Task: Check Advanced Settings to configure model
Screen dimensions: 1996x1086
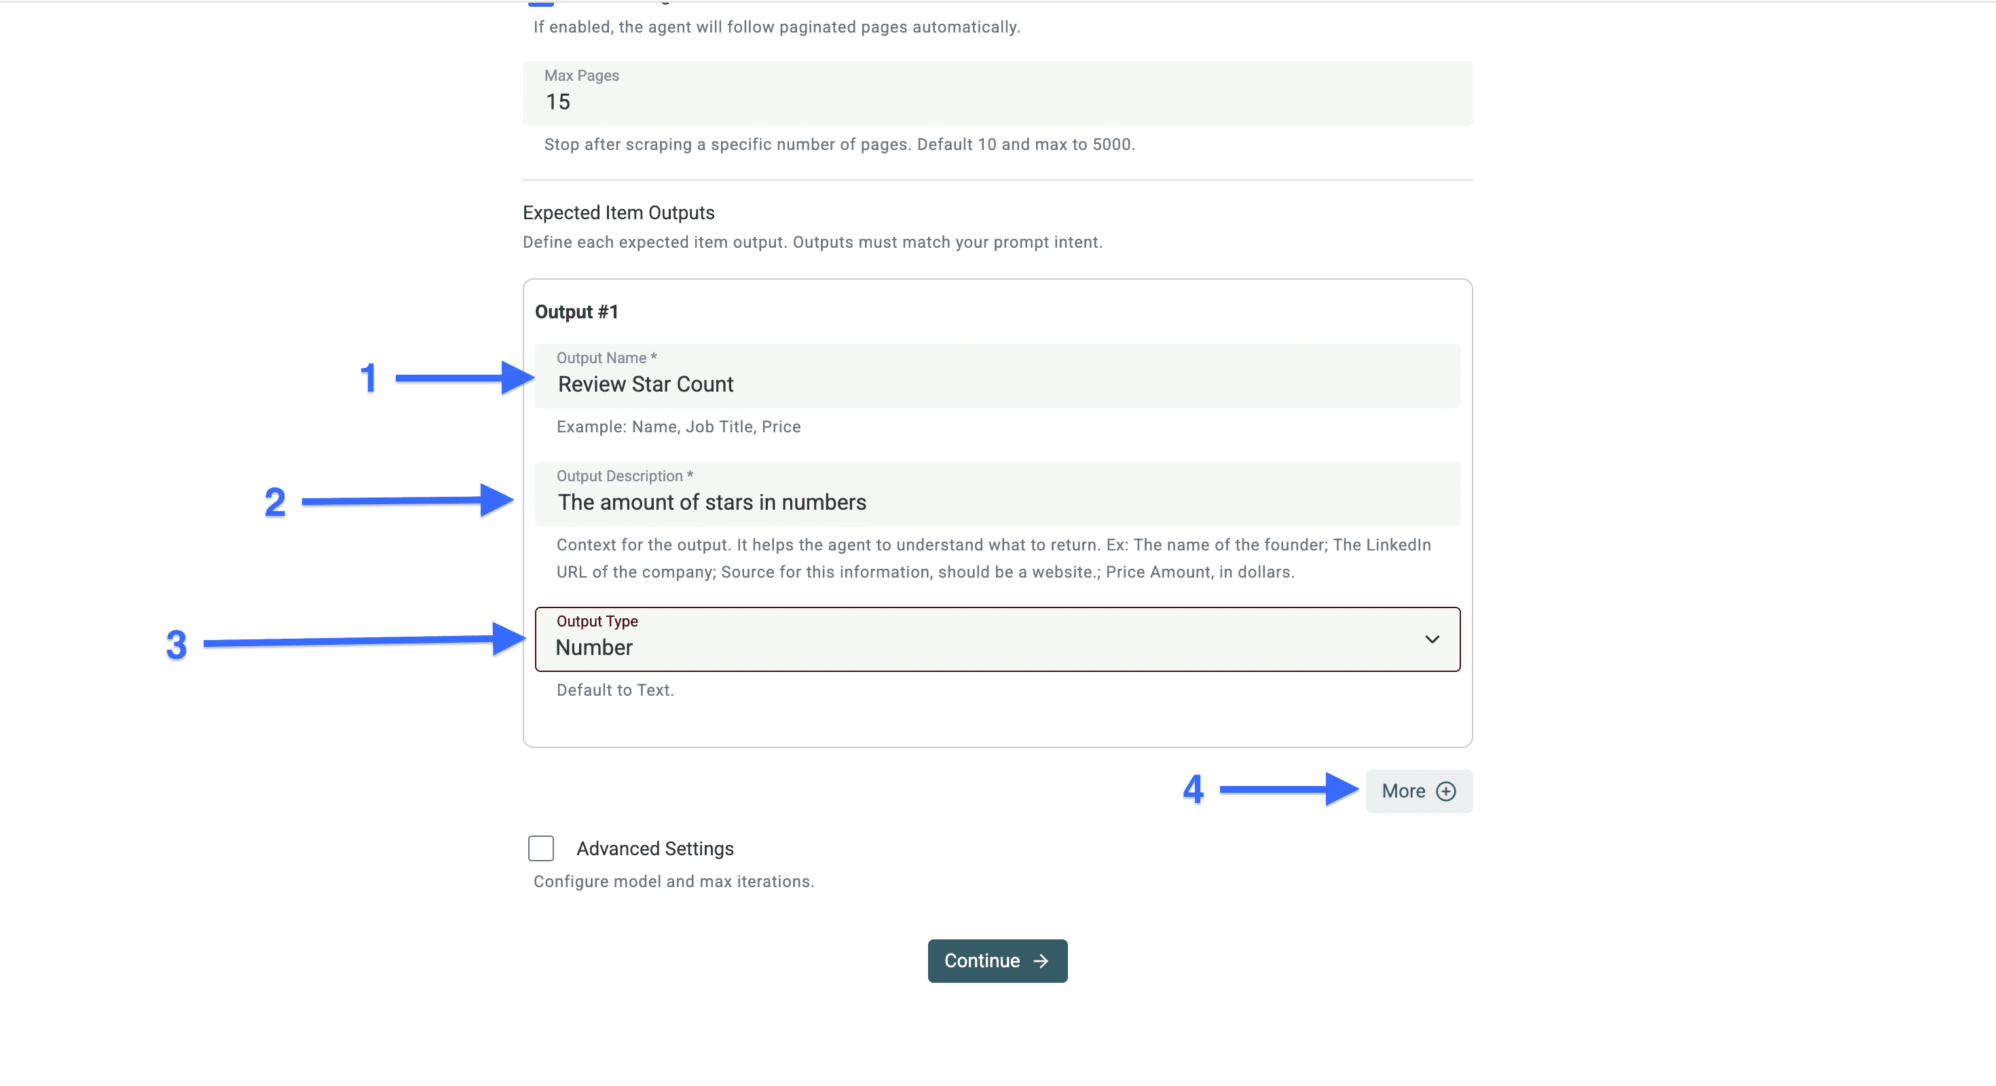Action: pyautogui.click(x=541, y=848)
